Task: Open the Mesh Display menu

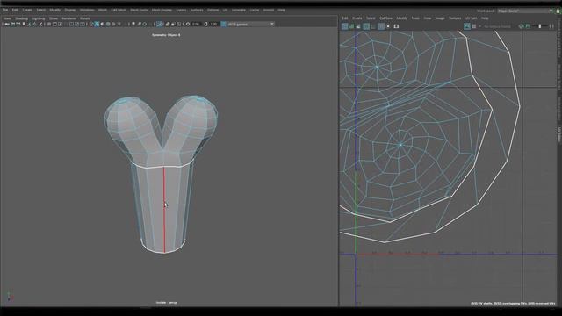Action: [162, 10]
